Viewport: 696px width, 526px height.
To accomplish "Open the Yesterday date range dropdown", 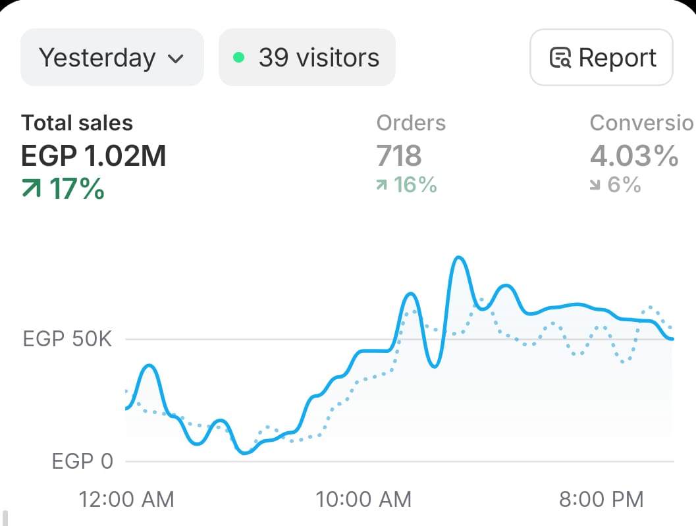I will pos(112,58).
